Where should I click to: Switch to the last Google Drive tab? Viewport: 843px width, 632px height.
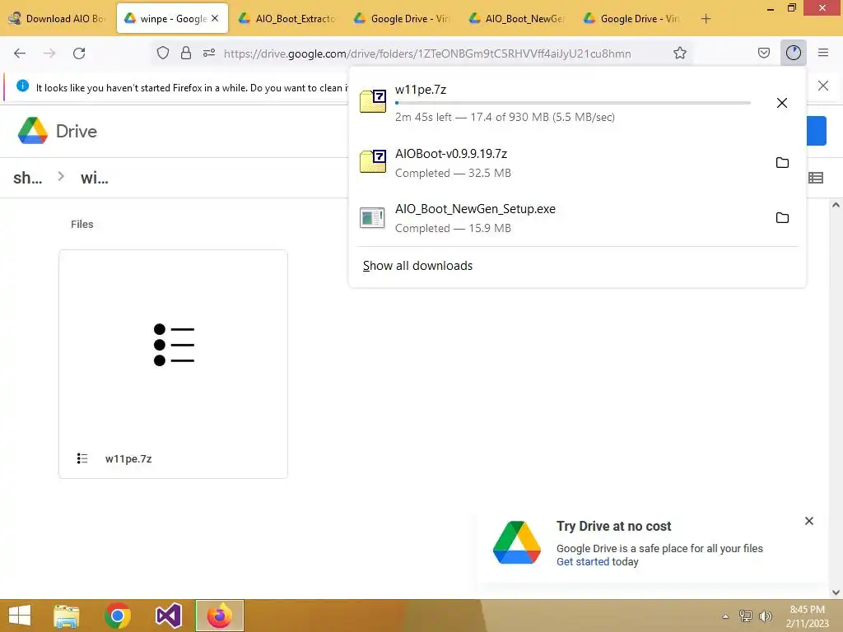[x=632, y=19]
